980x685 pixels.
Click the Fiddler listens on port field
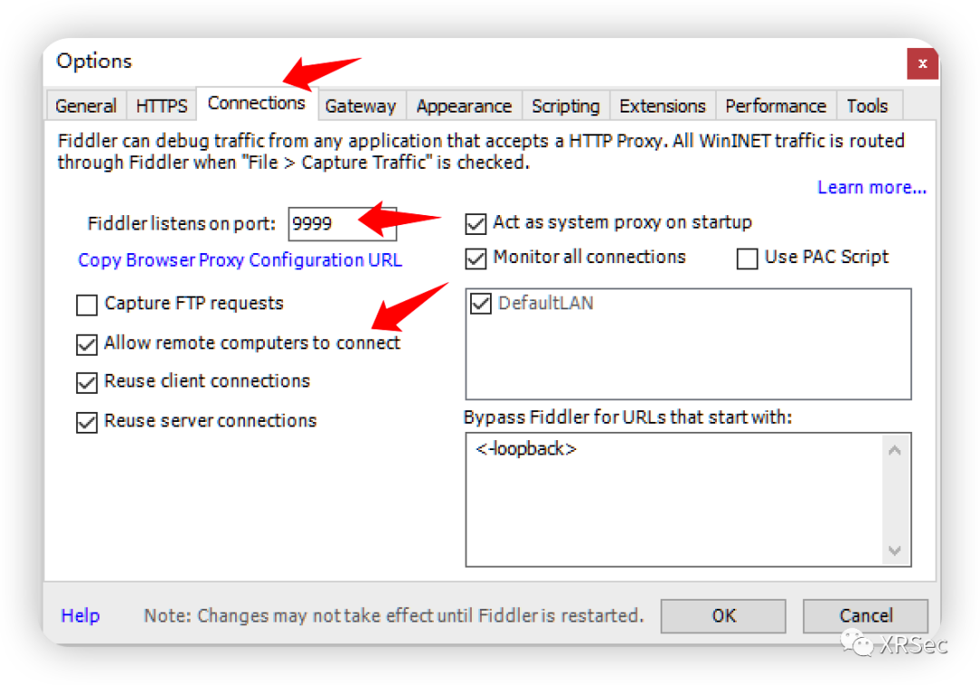(x=341, y=223)
